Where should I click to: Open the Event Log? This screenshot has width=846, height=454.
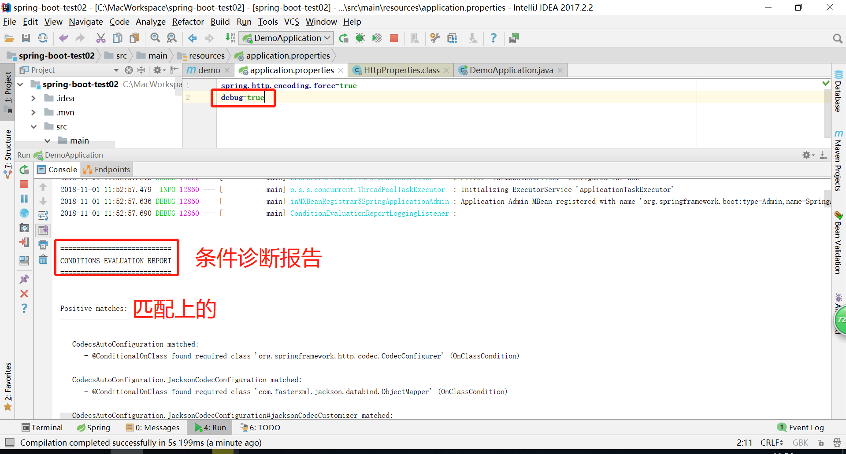(x=801, y=428)
